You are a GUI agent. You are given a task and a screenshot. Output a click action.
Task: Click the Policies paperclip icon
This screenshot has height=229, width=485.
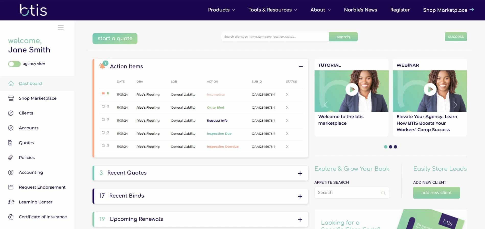[11, 158]
